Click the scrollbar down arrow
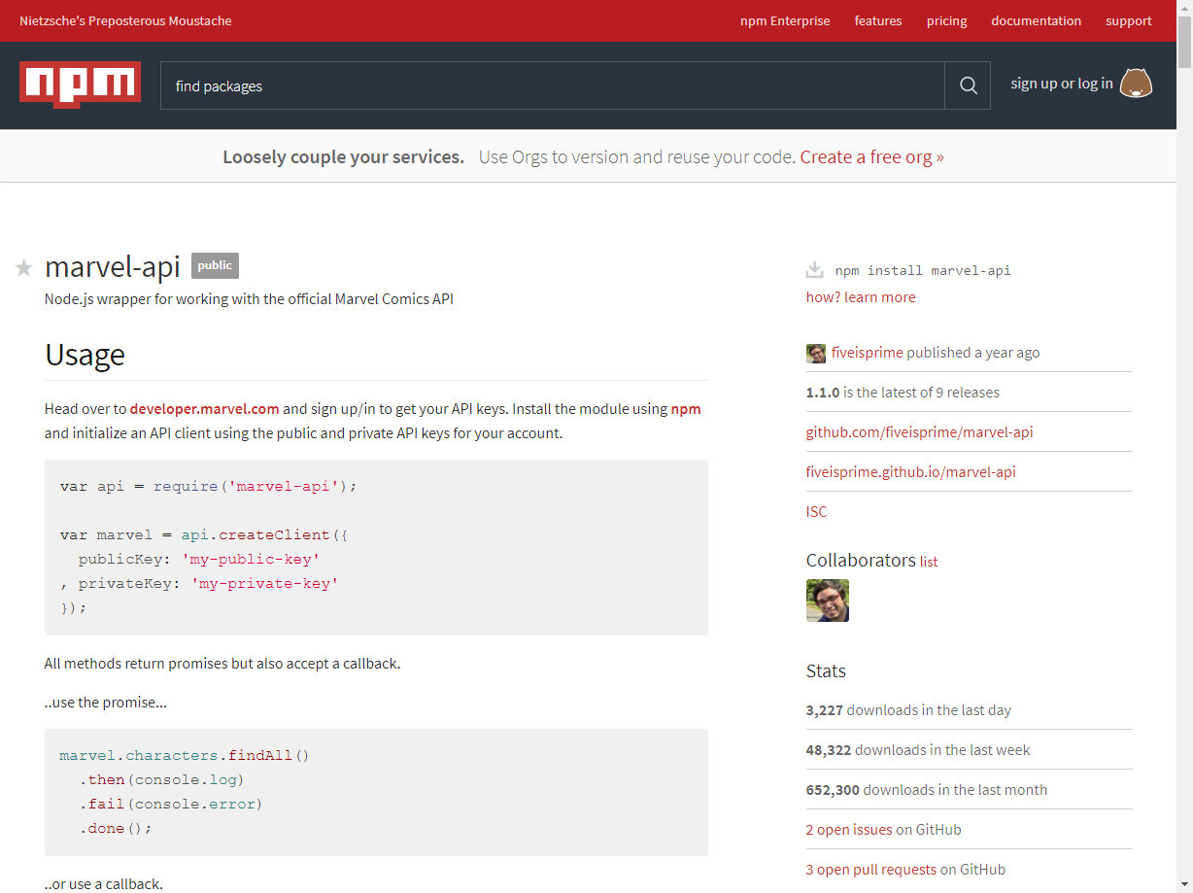This screenshot has height=893, width=1193. (1185, 884)
